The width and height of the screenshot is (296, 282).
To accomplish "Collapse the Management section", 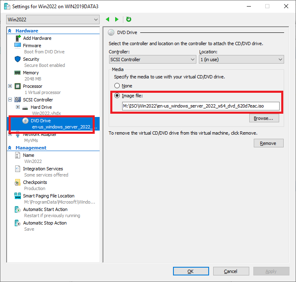I will click(9, 148).
